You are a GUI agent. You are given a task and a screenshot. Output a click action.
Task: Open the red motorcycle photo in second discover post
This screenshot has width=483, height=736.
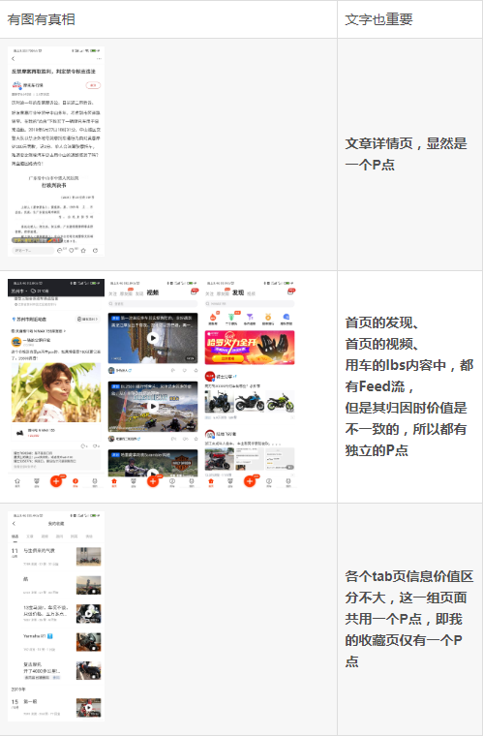tap(219, 459)
